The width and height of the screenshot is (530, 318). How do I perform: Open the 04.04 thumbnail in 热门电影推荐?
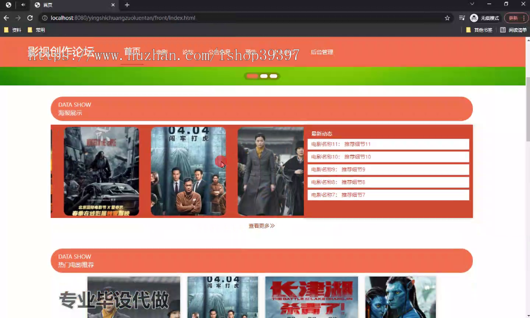tap(223, 297)
